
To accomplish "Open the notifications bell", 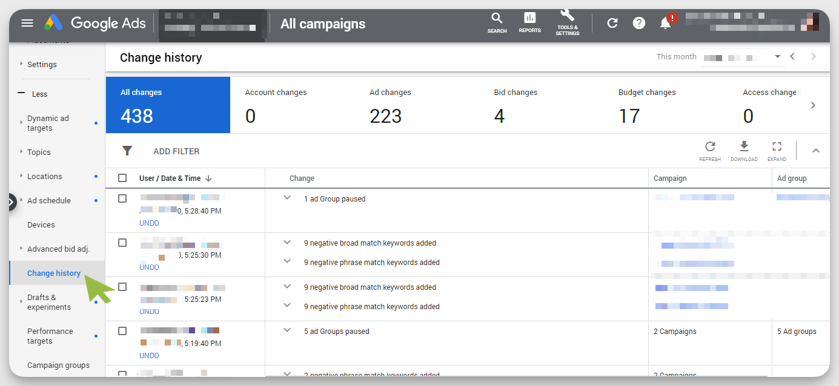I will (x=665, y=22).
